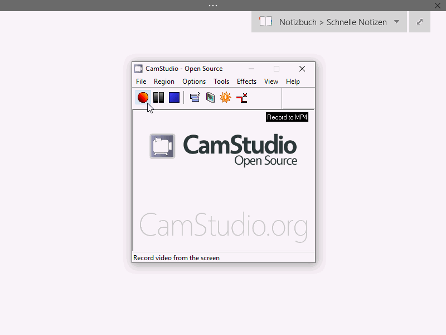The height and width of the screenshot is (335, 446).
Task: Expand the Region menu
Action: [164, 81]
